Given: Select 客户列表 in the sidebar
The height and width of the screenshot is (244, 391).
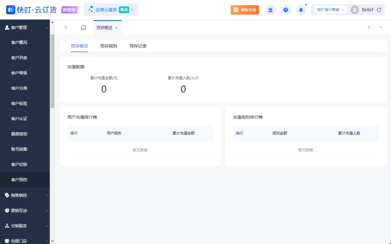Looking at the screenshot, I should (19, 58).
